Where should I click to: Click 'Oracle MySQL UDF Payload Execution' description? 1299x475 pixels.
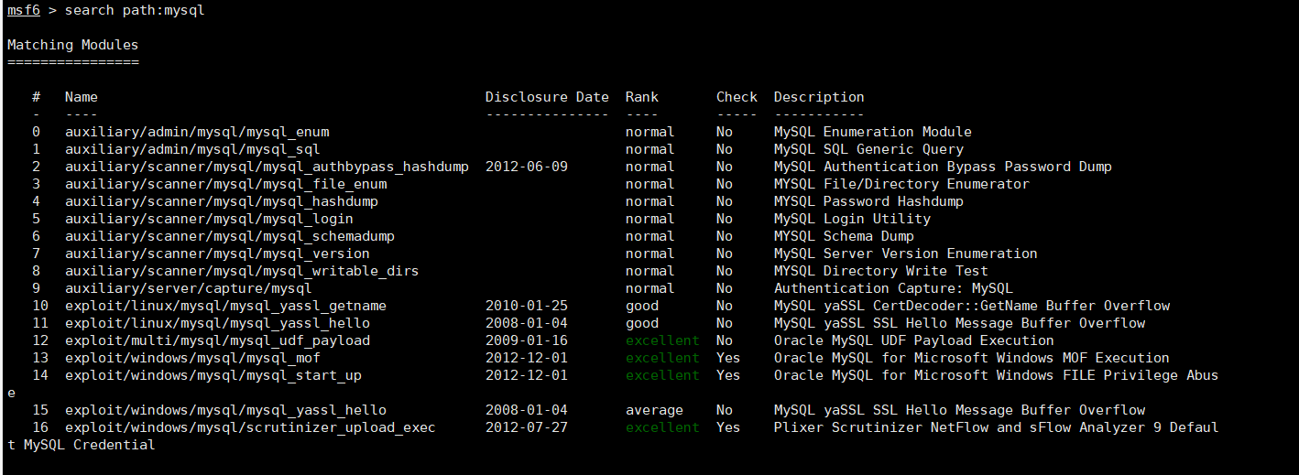[x=914, y=340]
